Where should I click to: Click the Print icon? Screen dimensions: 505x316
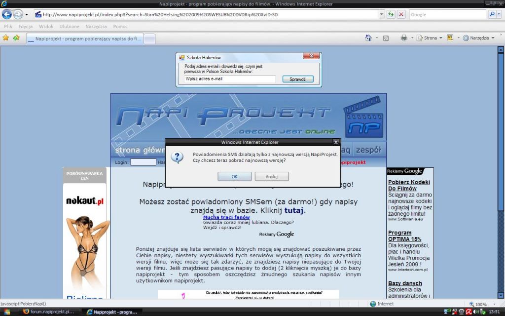coord(404,38)
